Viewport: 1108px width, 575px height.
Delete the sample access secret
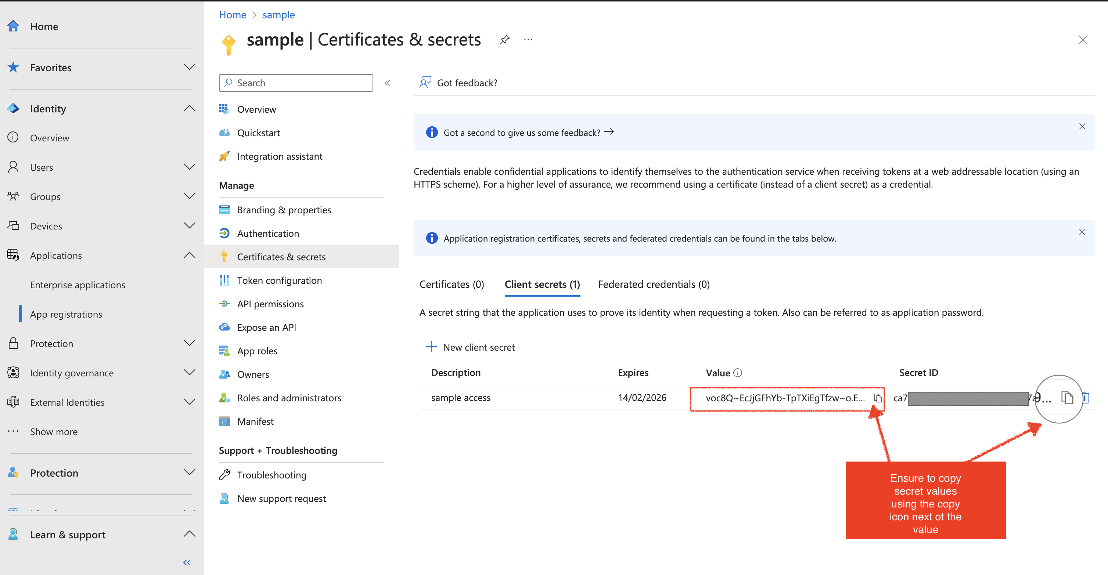click(x=1085, y=398)
